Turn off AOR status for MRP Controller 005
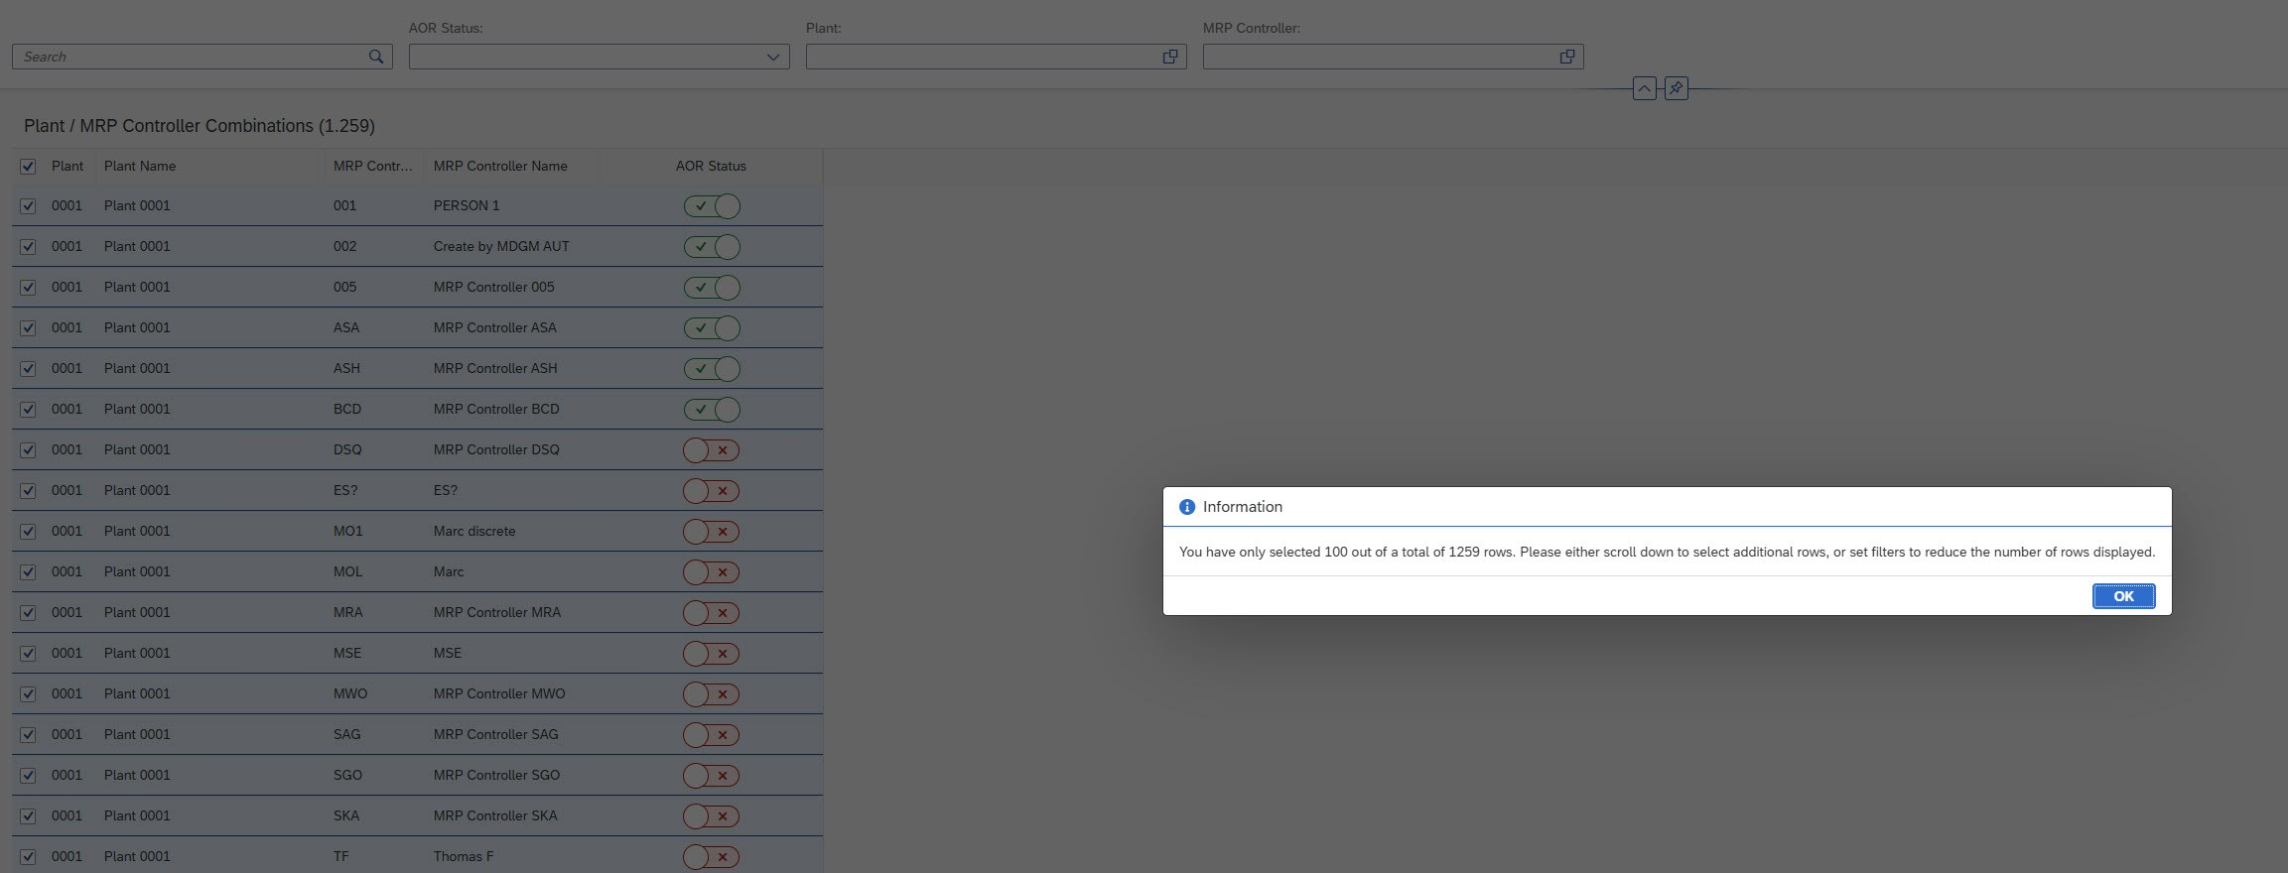This screenshot has height=873, width=2288. tap(712, 288)
